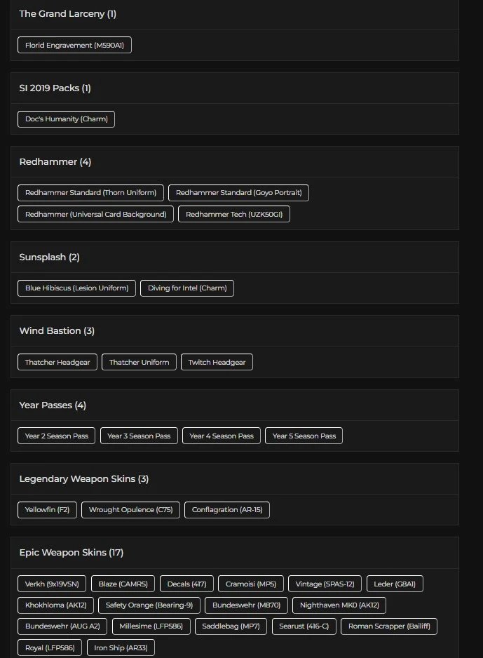Viewport: 483px width, 658px height.
Task: Select Redhammer Standard (Goyo Portrait) tag
Action: (238, 193)
